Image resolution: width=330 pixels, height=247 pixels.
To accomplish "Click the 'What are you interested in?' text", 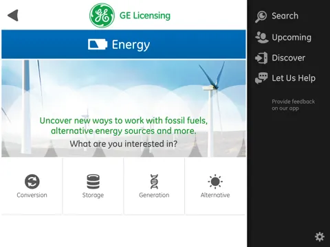I will 124,144.
